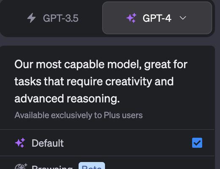Select the GPT-4 text label

[157, 18]
